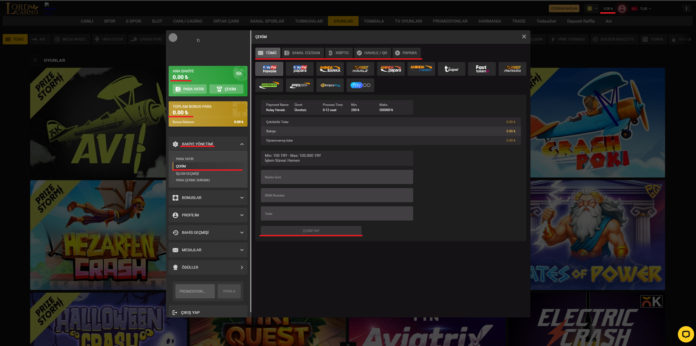Click the profile picture circle in the side panel

click(x=173, y=38)
